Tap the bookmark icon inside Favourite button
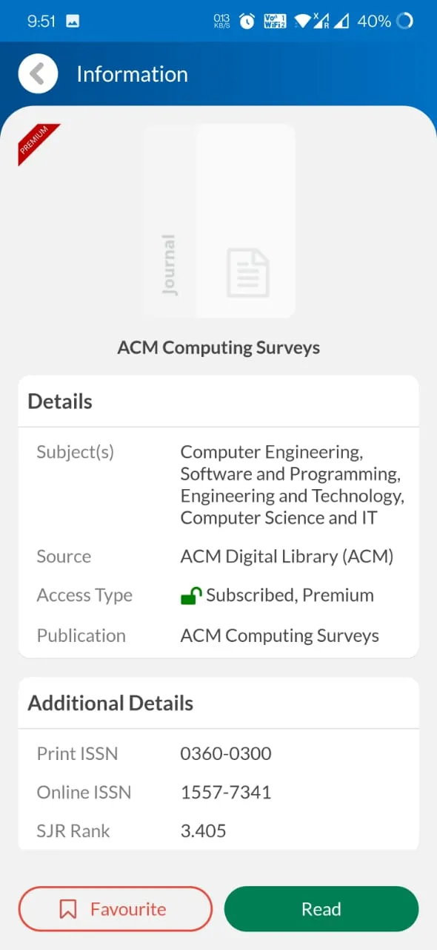 point(68,908)
